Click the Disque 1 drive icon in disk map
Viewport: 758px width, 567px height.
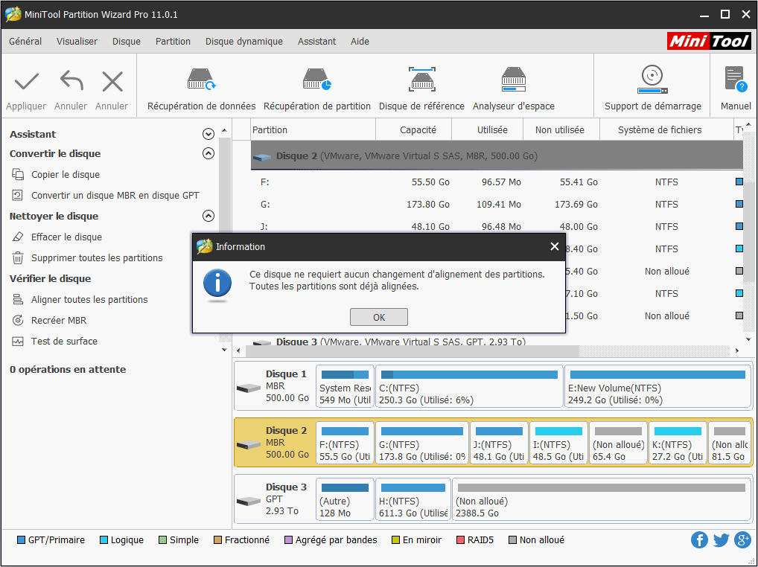(249, 388)
